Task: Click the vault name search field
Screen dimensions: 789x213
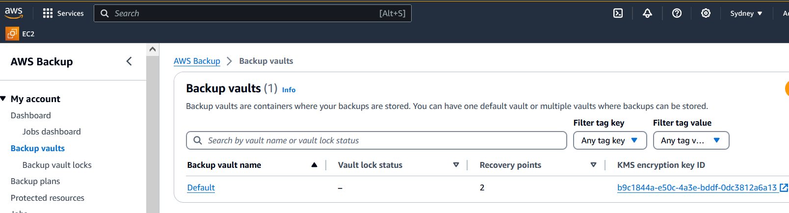Action: point(383,140)
